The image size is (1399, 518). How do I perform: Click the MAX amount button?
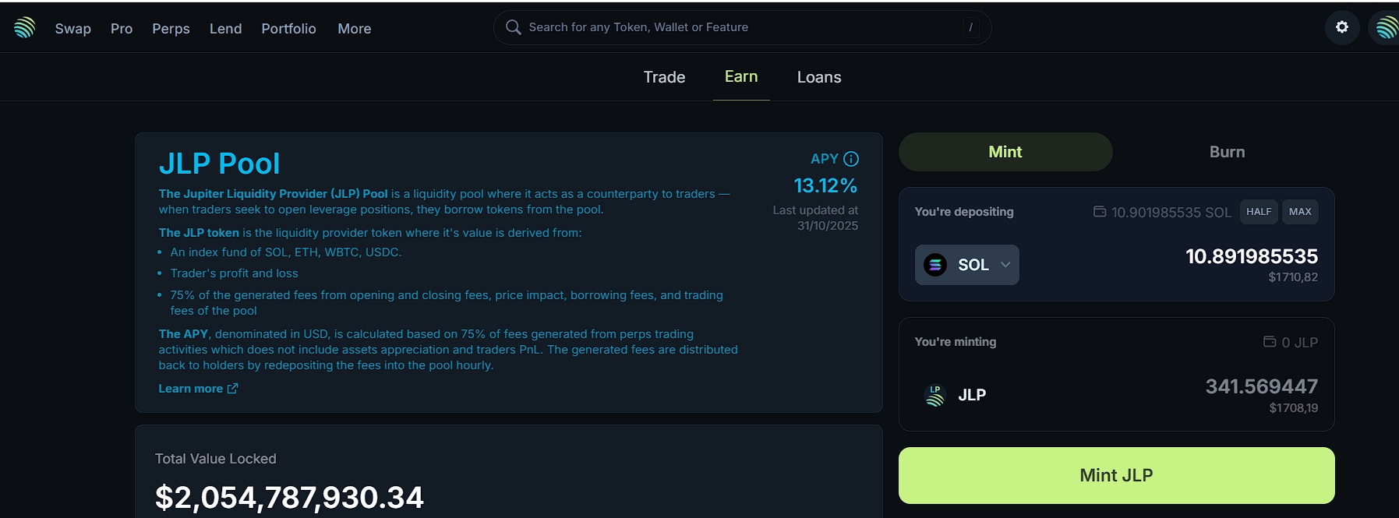click(x=1300, y=212)
